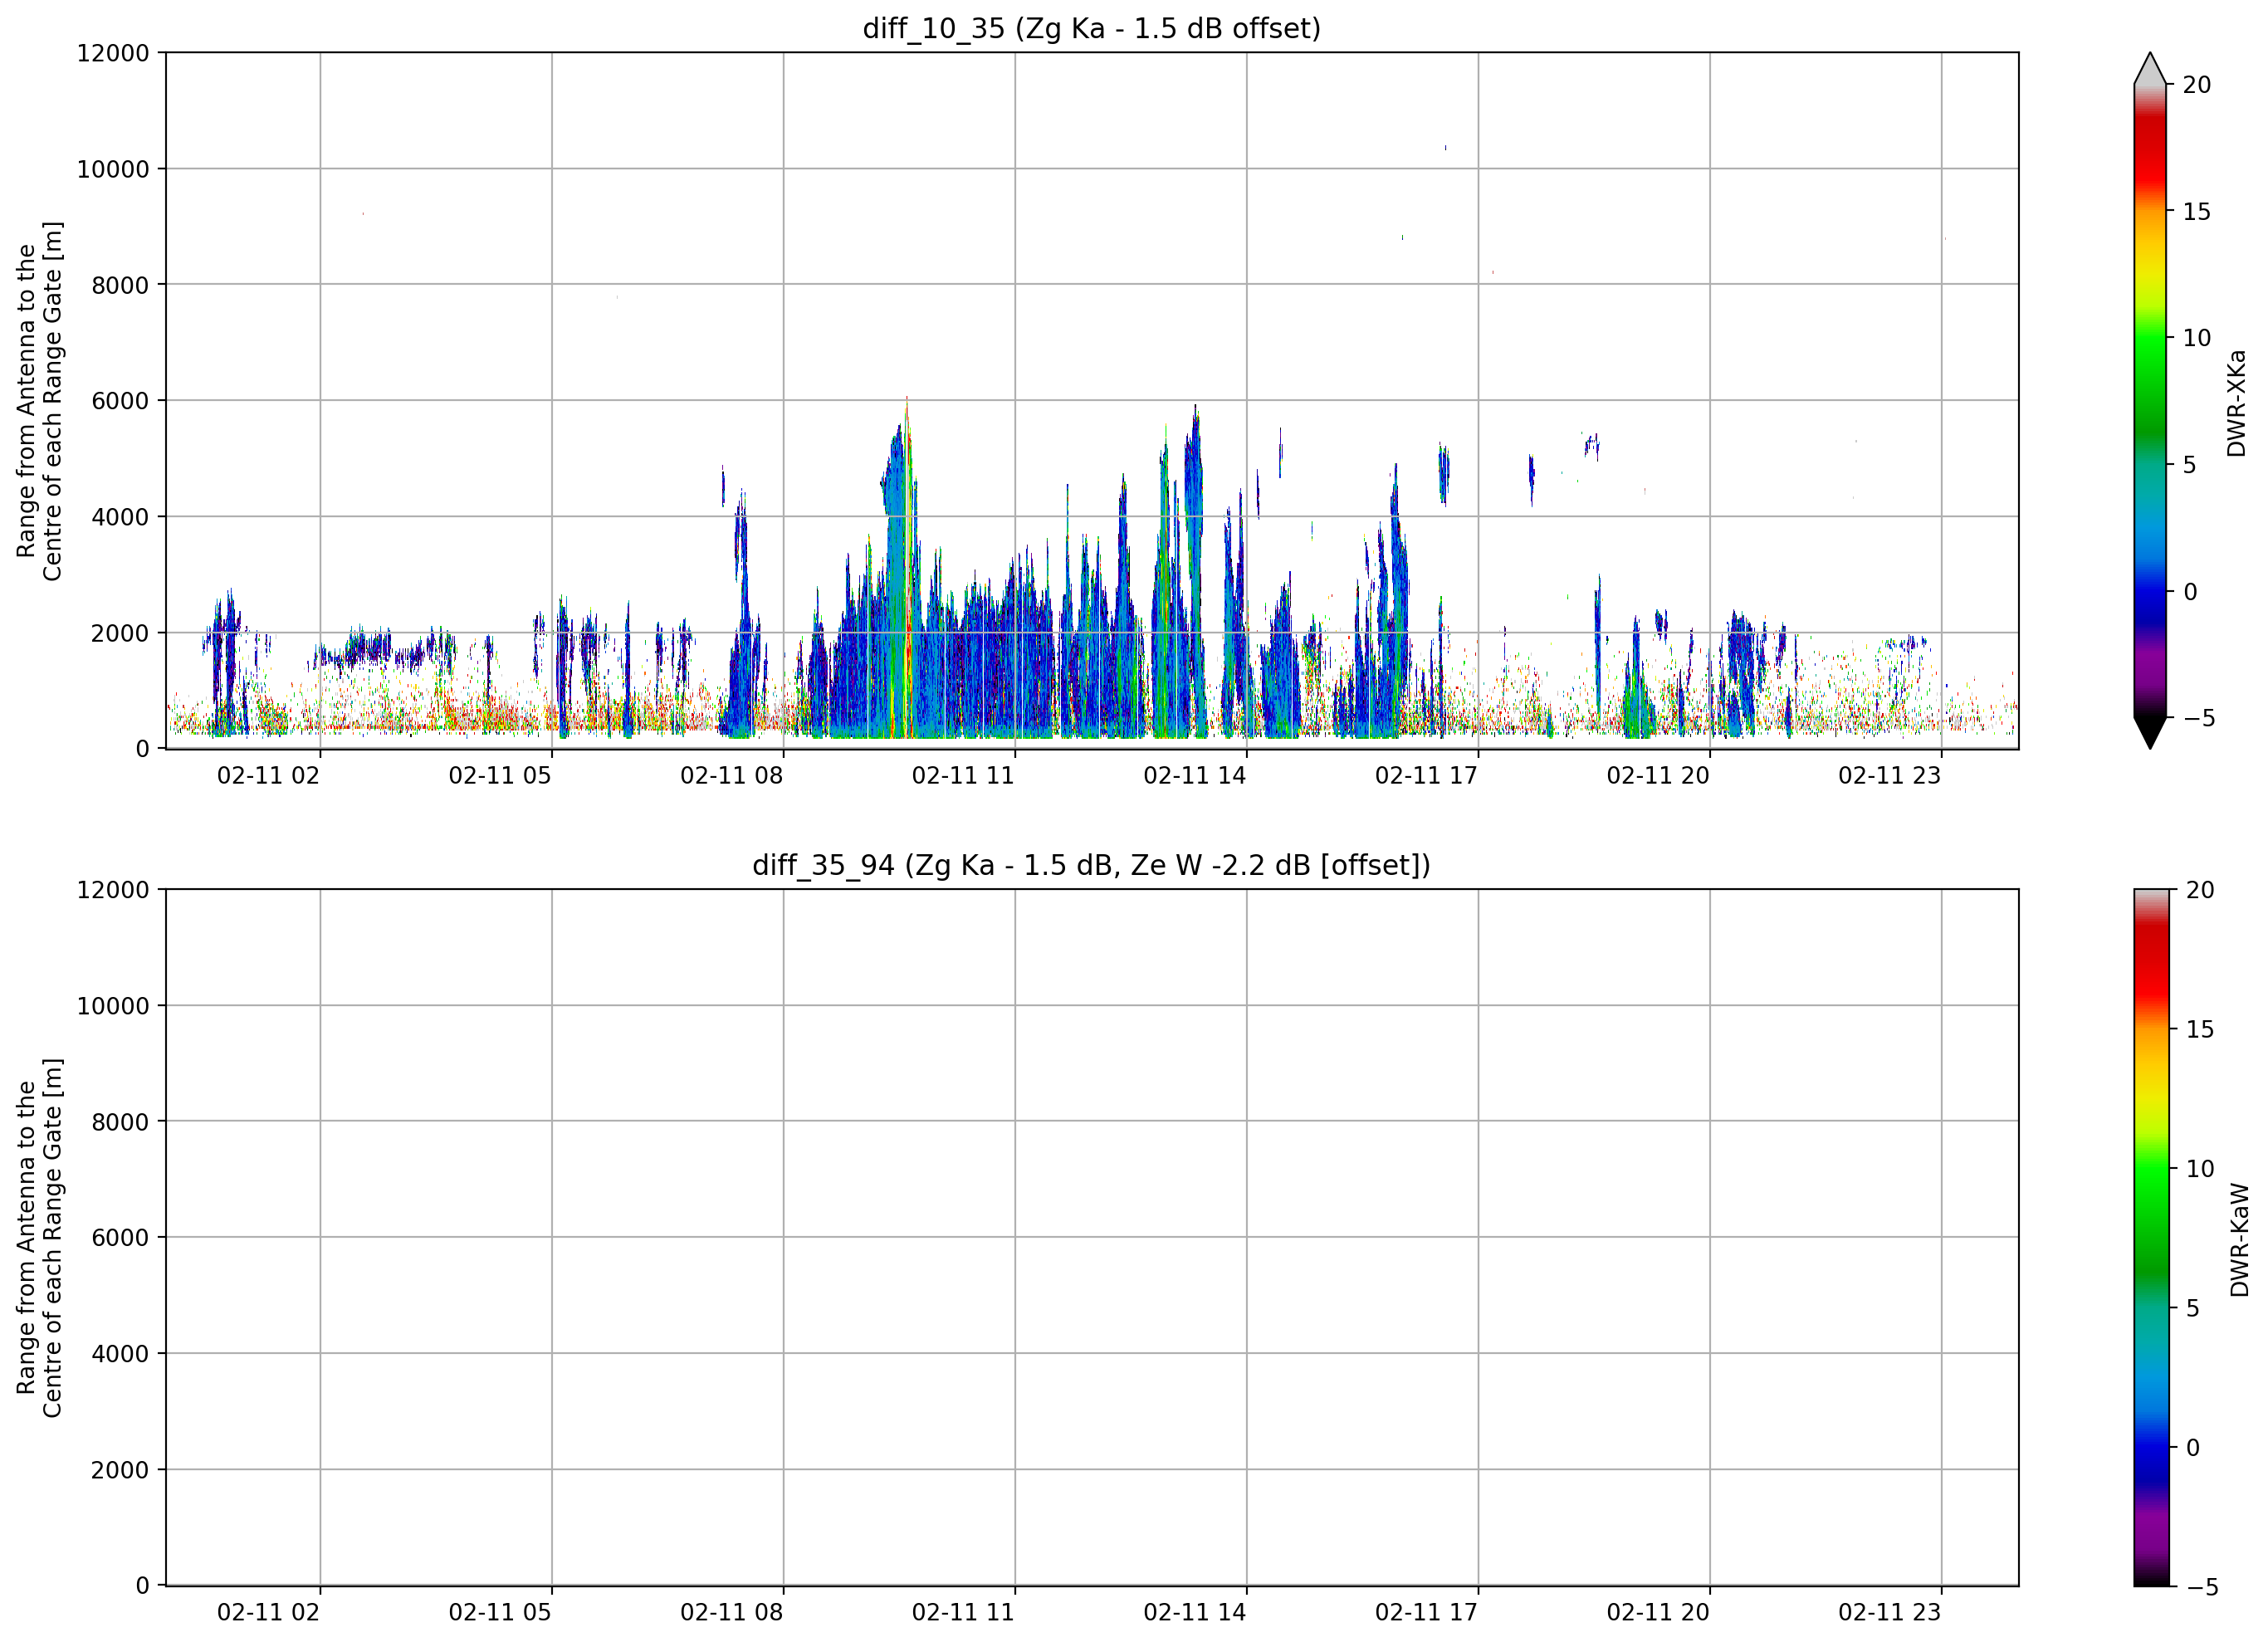Click the DWR-XKa colorbar label

(x=2236, y=403)
